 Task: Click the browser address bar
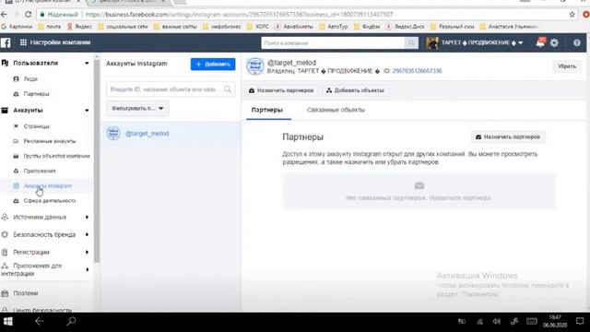pos(301,15)
